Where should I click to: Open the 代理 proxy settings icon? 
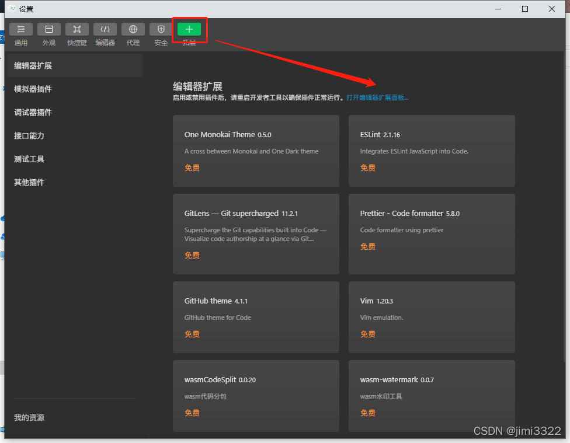coord(133,29)
